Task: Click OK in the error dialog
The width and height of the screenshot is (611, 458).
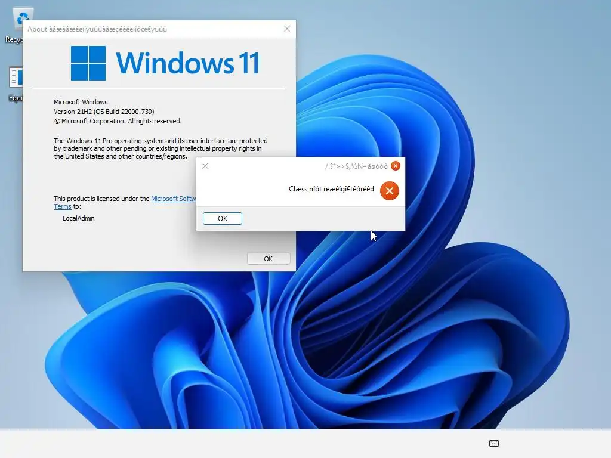Action: click(x=222, y=218)
